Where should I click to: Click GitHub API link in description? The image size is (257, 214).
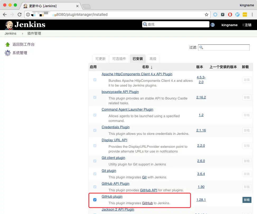tap(148, 190)
